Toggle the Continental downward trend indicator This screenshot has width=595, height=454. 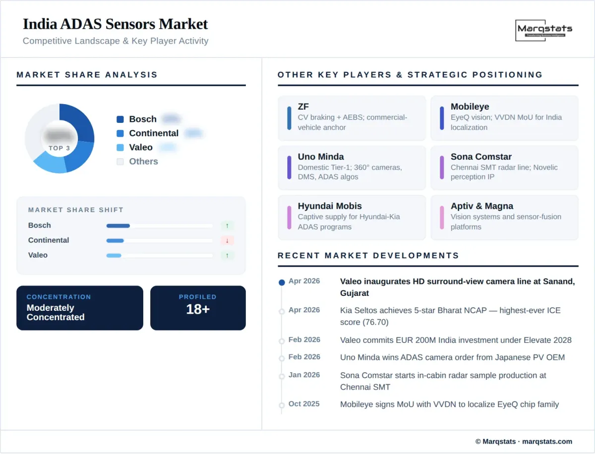point(227,240)
